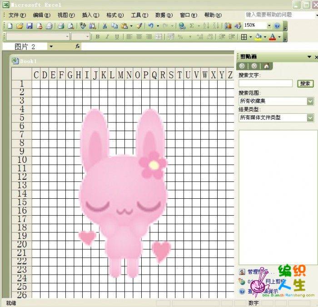
Task: Run the Spelling check icon
Action: click(83, 26)
